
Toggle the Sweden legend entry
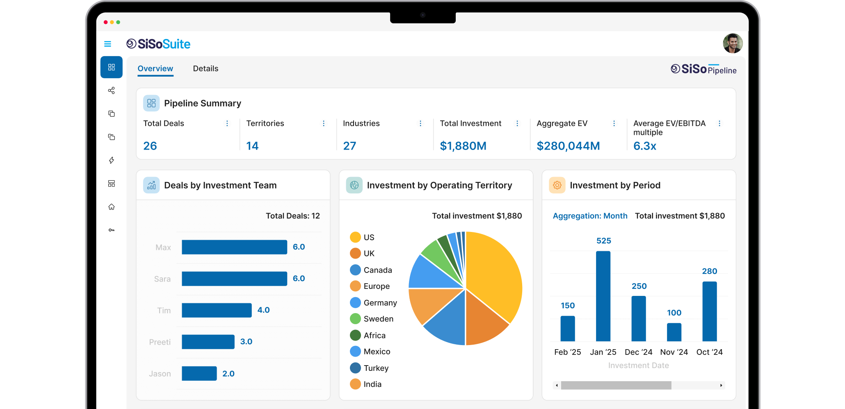(x=372, y=319)
